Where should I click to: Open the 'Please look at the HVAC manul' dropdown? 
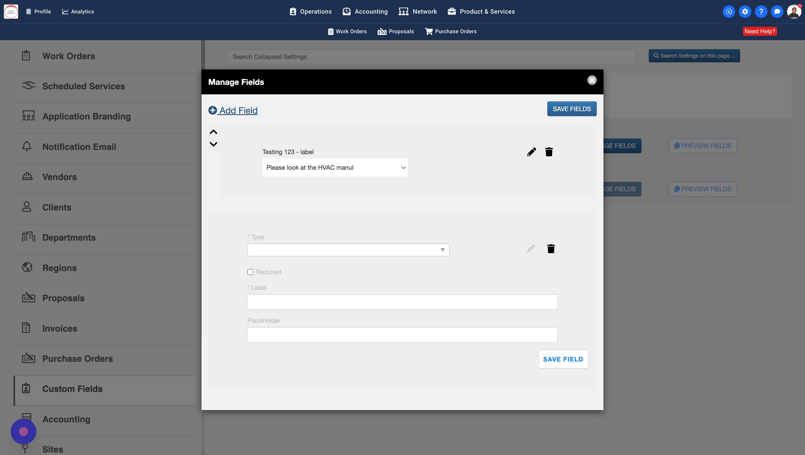335,167
